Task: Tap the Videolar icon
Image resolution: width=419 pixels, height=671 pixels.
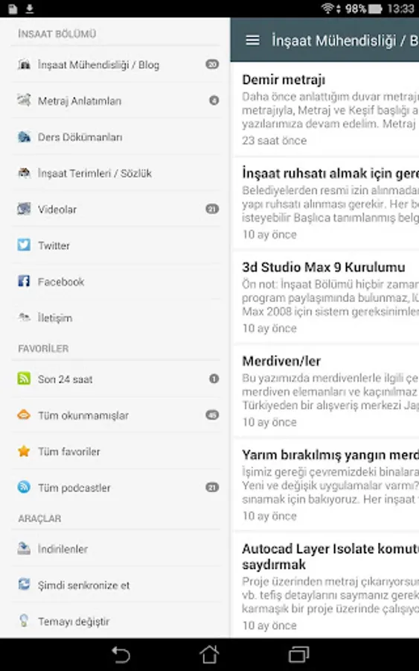Action: pos(24,210)
